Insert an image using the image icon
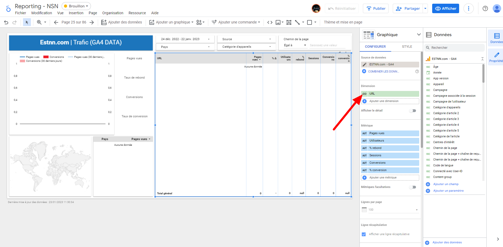 tap(278, 22)
